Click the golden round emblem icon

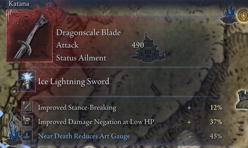(x=243, y=16)
